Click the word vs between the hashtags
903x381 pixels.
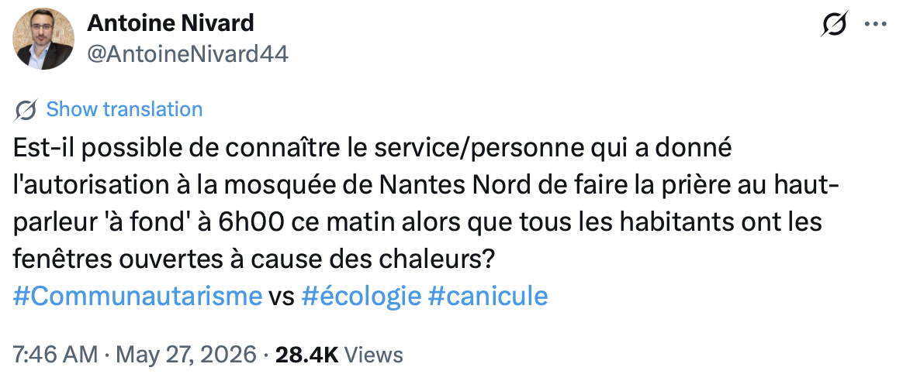pyautogui.click(x=282, y=297)
